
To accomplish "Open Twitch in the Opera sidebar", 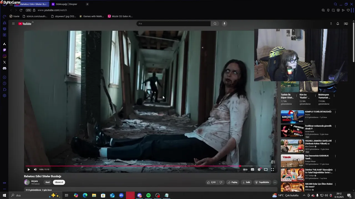I will 4,50.
